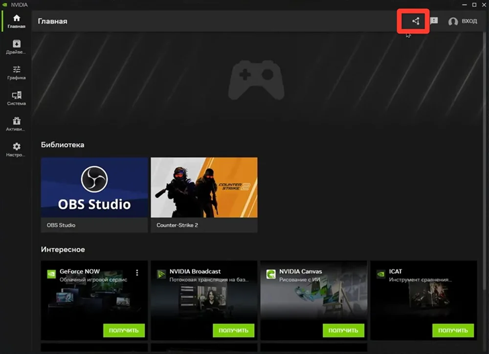The width and height of the screenshot is (489, 354).
Task: Go to the Главная home tab
Action: coord(17,21)
